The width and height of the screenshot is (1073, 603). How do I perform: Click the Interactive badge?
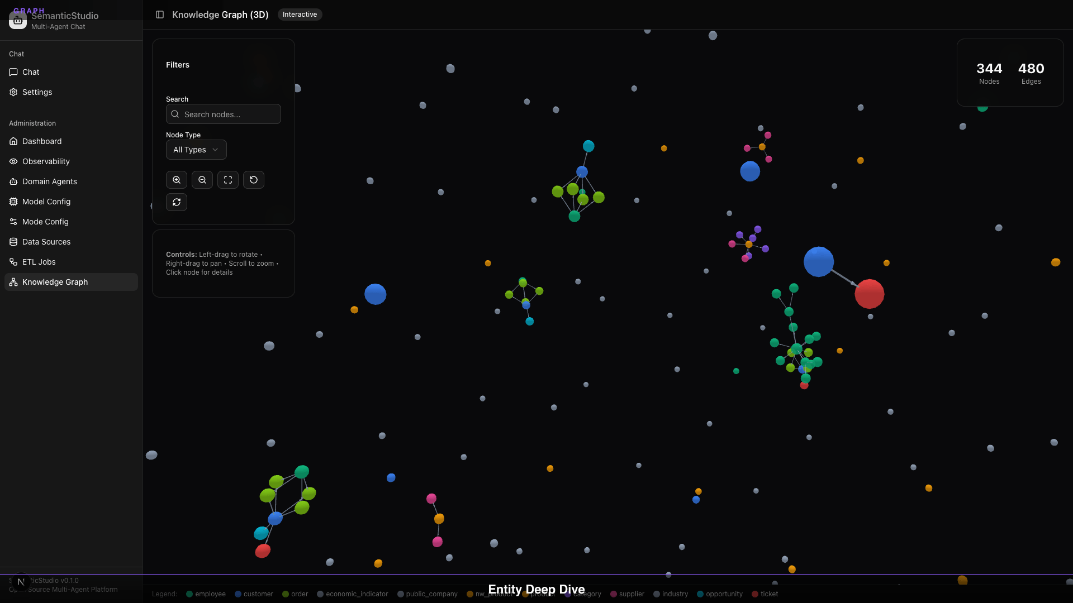tap(300, 15)
